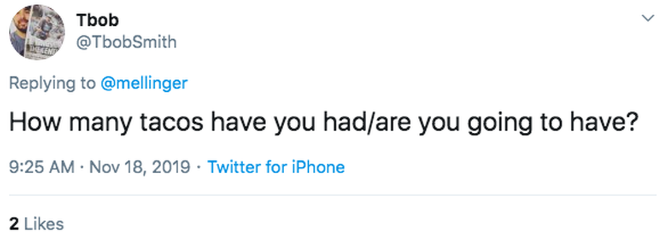668x248 pixels.
Task: Click Tbob's profile picture
Action: [38, 32]
